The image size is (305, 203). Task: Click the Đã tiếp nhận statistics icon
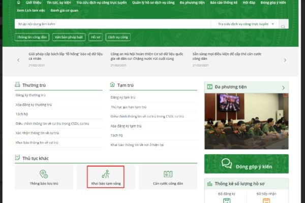click(266, 200)
